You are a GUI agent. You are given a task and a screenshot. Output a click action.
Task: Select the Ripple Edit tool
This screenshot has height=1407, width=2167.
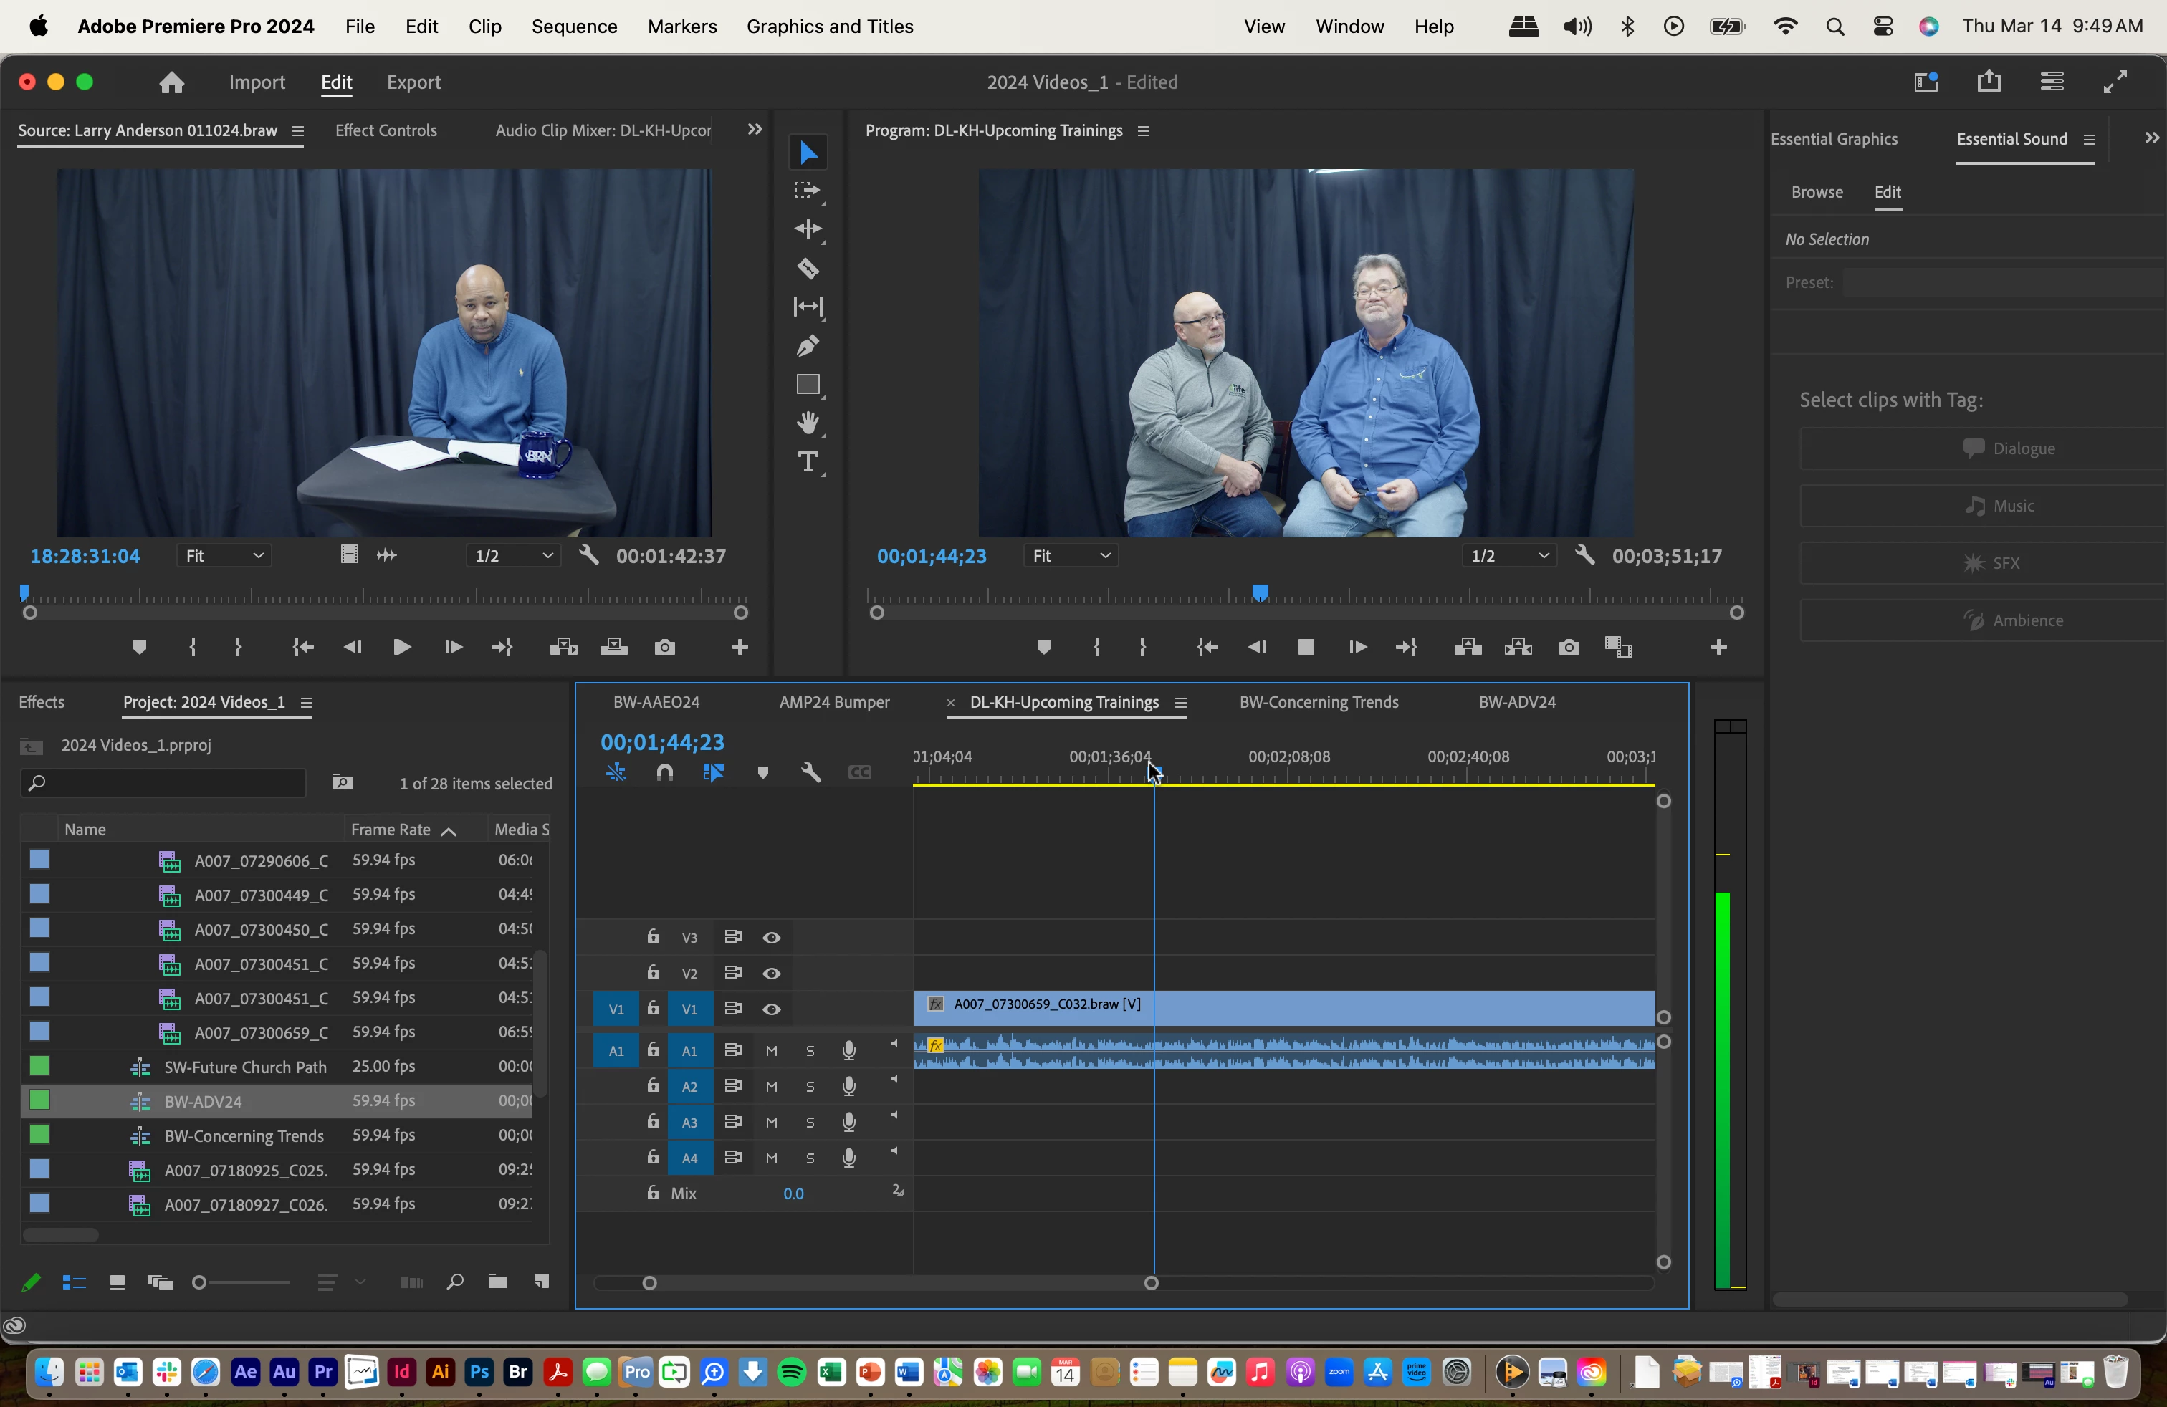coord(808,229)
